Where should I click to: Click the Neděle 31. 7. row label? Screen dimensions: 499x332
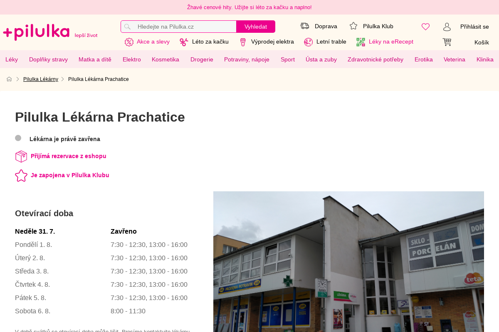(35, 231)
